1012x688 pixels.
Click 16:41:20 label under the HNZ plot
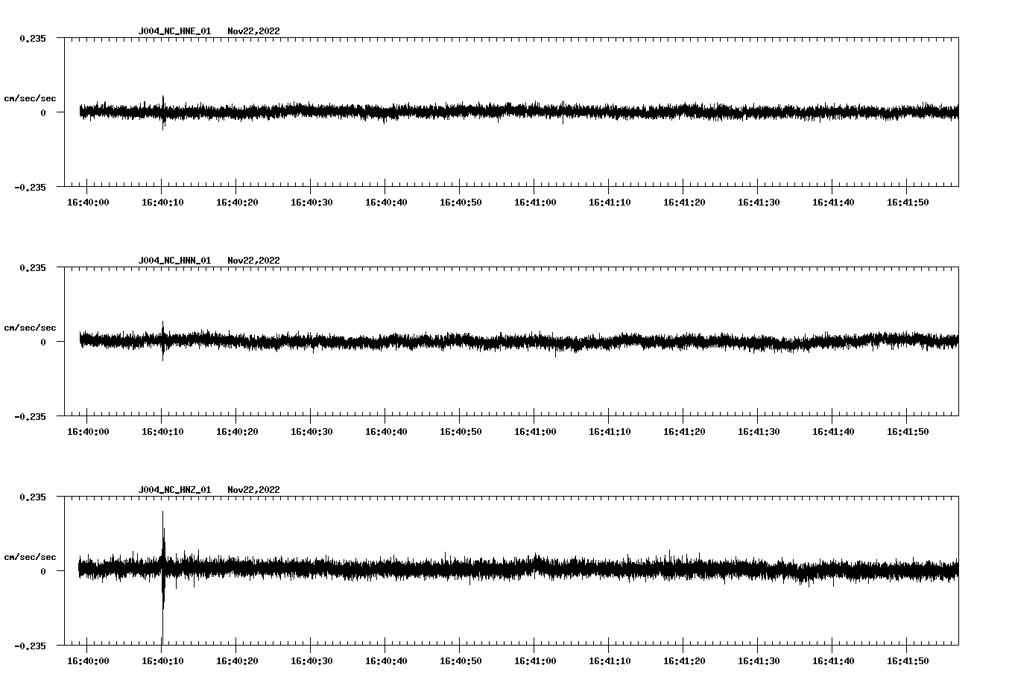684,661
